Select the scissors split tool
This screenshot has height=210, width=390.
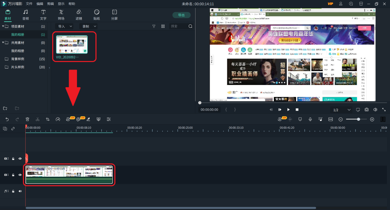click(x=38, y=119)
